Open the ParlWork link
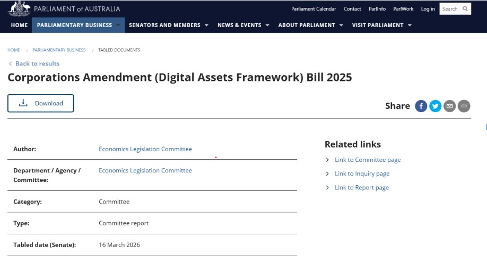Screen dimensions: 487x256 [403, 8]
